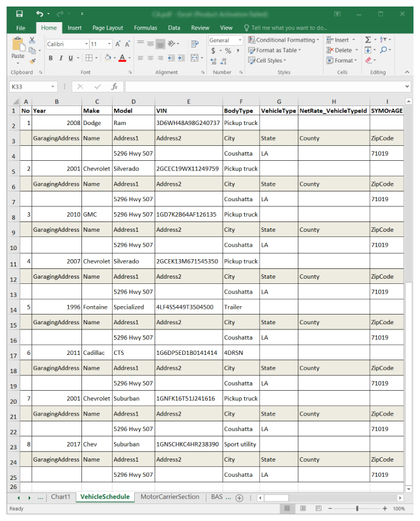Apply borders with the Borders icon

[89, 58]
